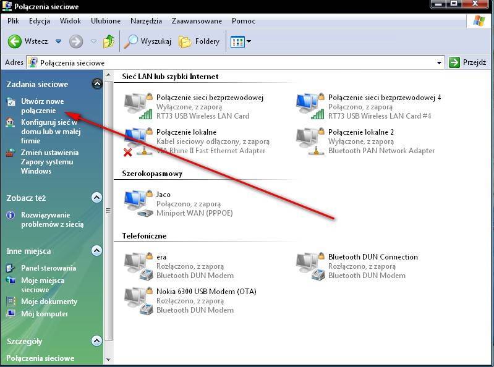Toggle the Foldery folder pane button
This screenshot has height=367, width=494.
pos(199,41)
